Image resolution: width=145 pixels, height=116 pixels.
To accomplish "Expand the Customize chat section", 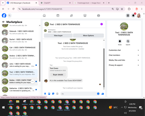I will pyautogui.click(x=124, y=50).
